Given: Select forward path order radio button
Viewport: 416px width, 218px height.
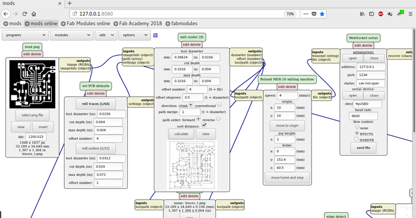Looking at the screenshot, I should [198, 119].
